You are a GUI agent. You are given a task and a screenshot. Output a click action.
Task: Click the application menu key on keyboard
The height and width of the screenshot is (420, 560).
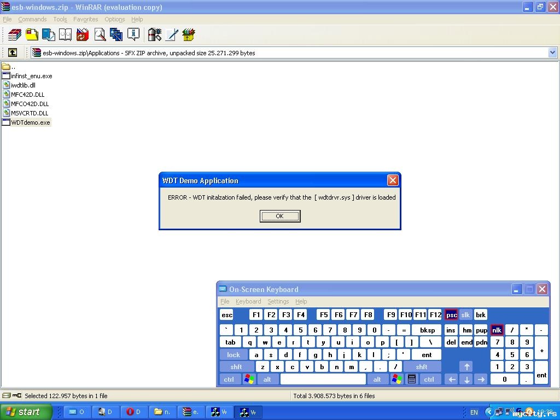[411, 380]
